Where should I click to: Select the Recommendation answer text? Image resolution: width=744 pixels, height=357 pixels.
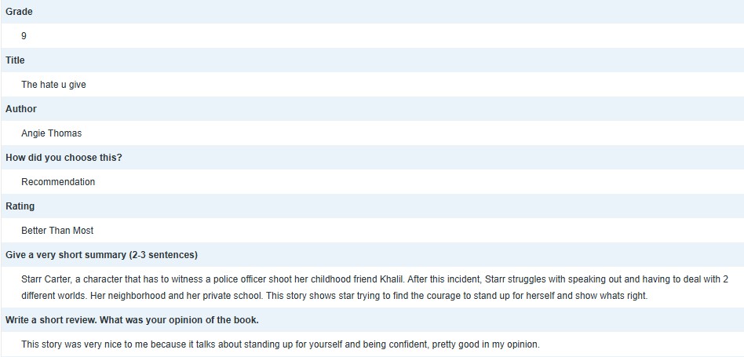click(x=58, y=182)
